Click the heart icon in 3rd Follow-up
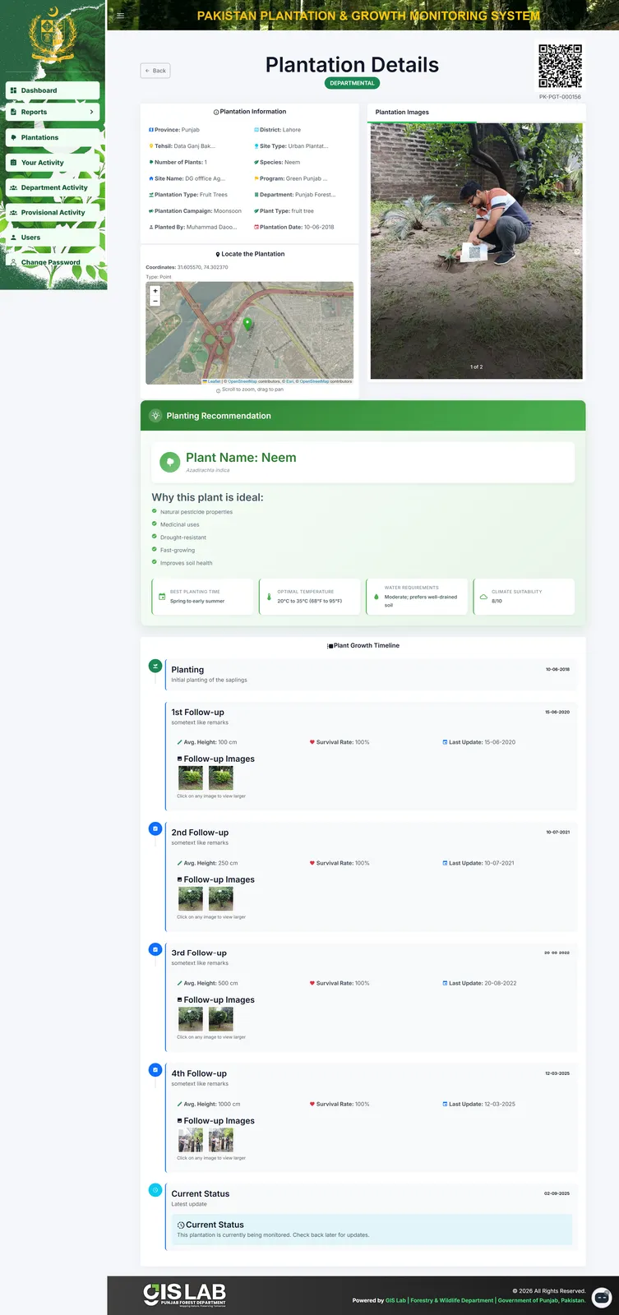 pos(312,983)
